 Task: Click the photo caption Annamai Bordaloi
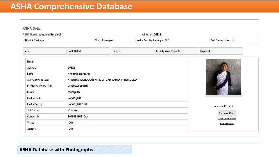pos(223,106)
